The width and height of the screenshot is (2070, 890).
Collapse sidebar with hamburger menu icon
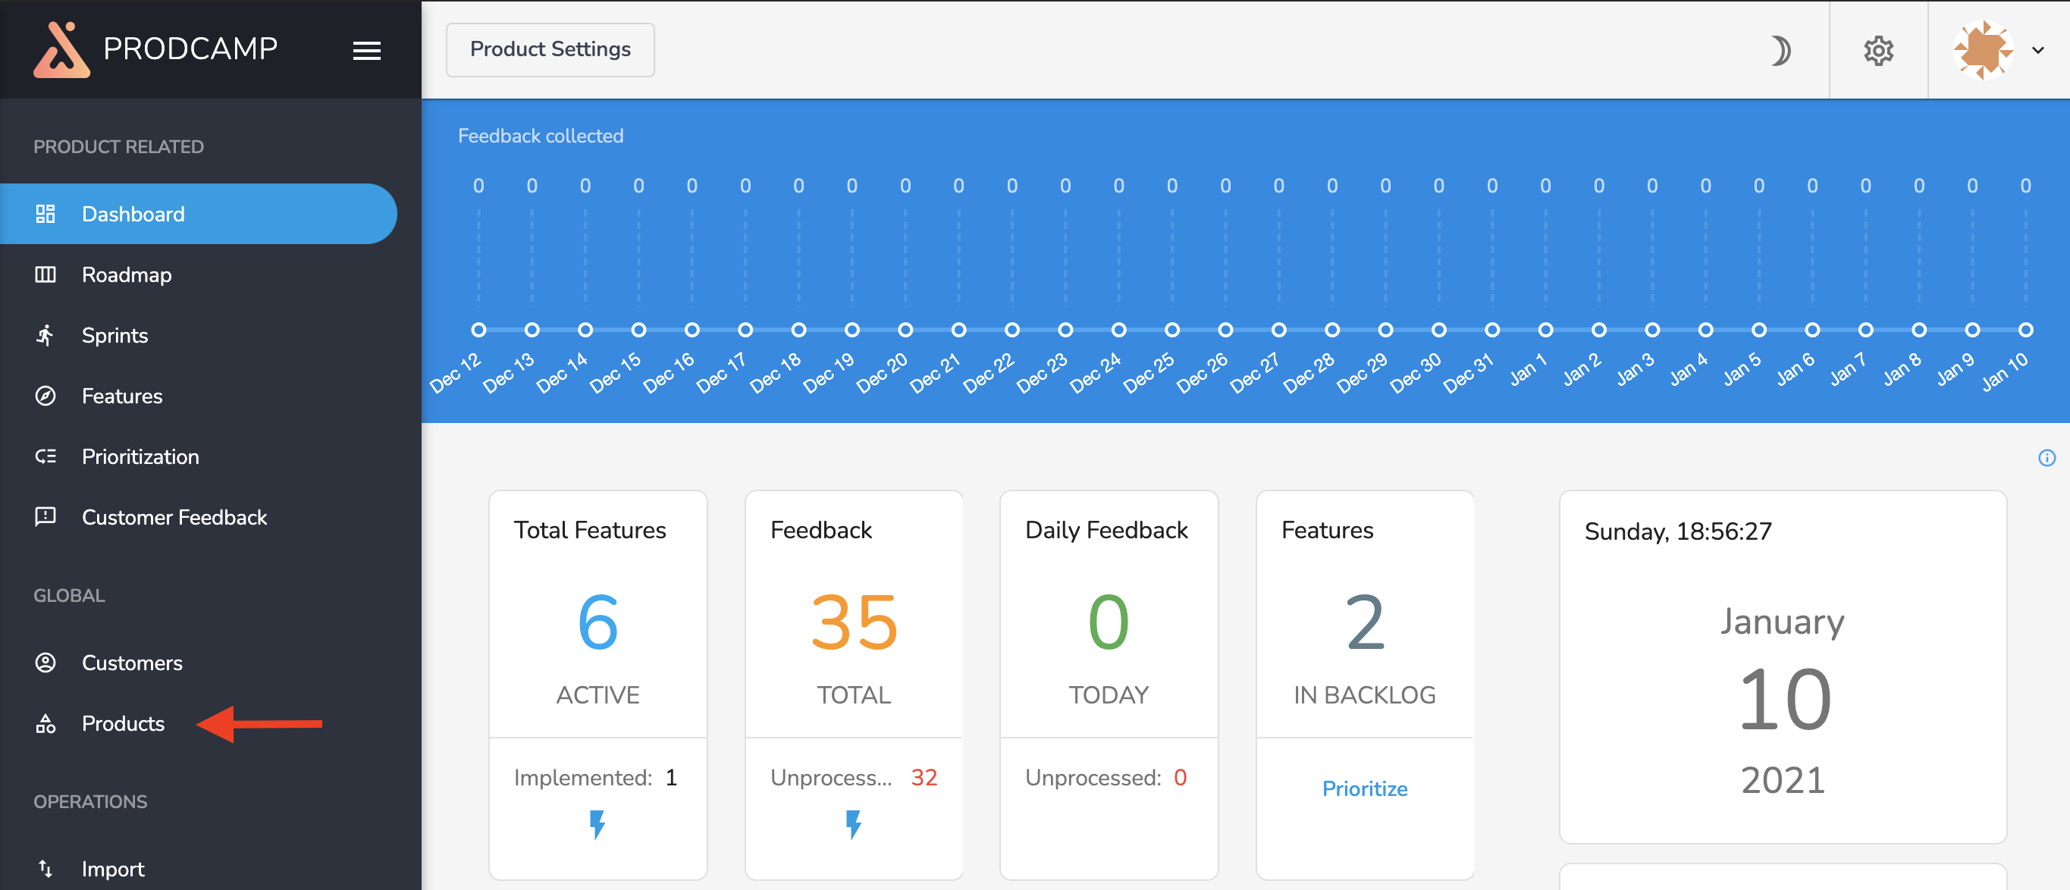(366, 52)
